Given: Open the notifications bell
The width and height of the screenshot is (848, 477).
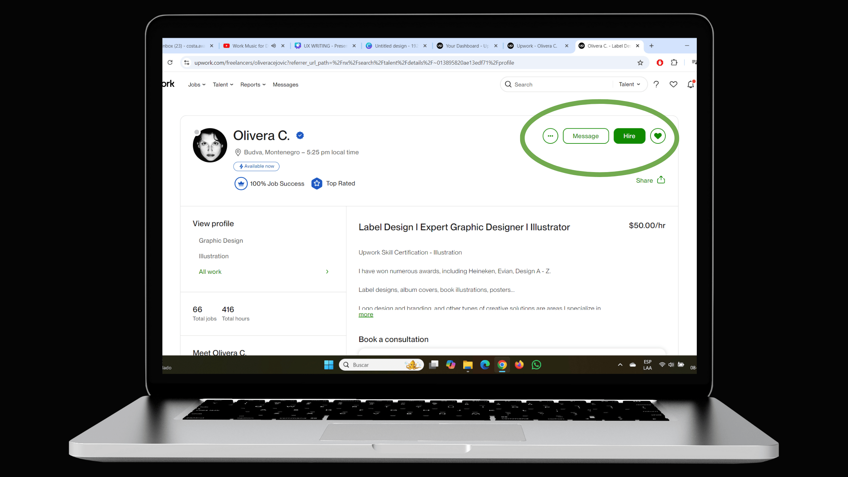Looking at the screenshot, I should [x=690, y=84].
